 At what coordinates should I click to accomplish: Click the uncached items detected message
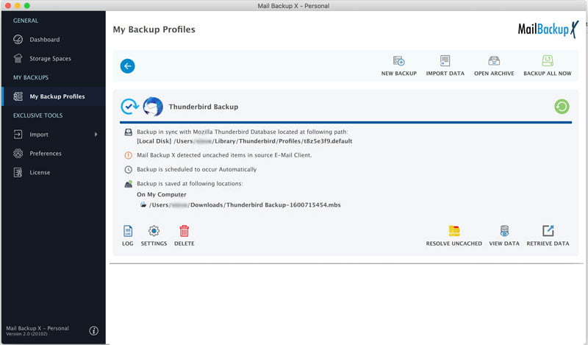coord(224,155)
